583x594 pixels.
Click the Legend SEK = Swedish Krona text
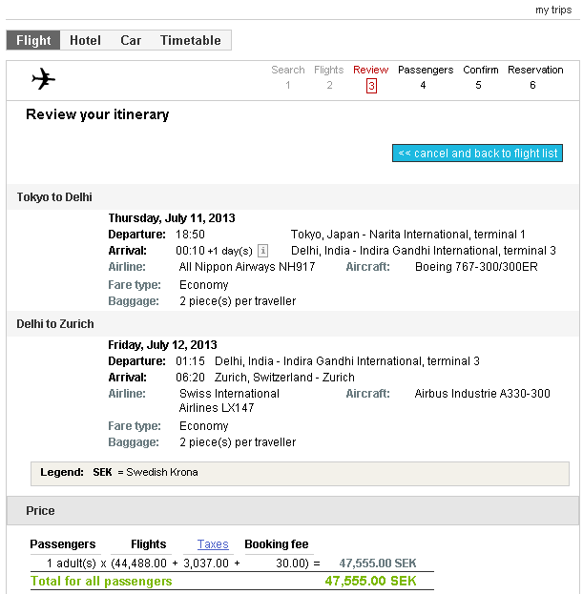coord(119,472)
